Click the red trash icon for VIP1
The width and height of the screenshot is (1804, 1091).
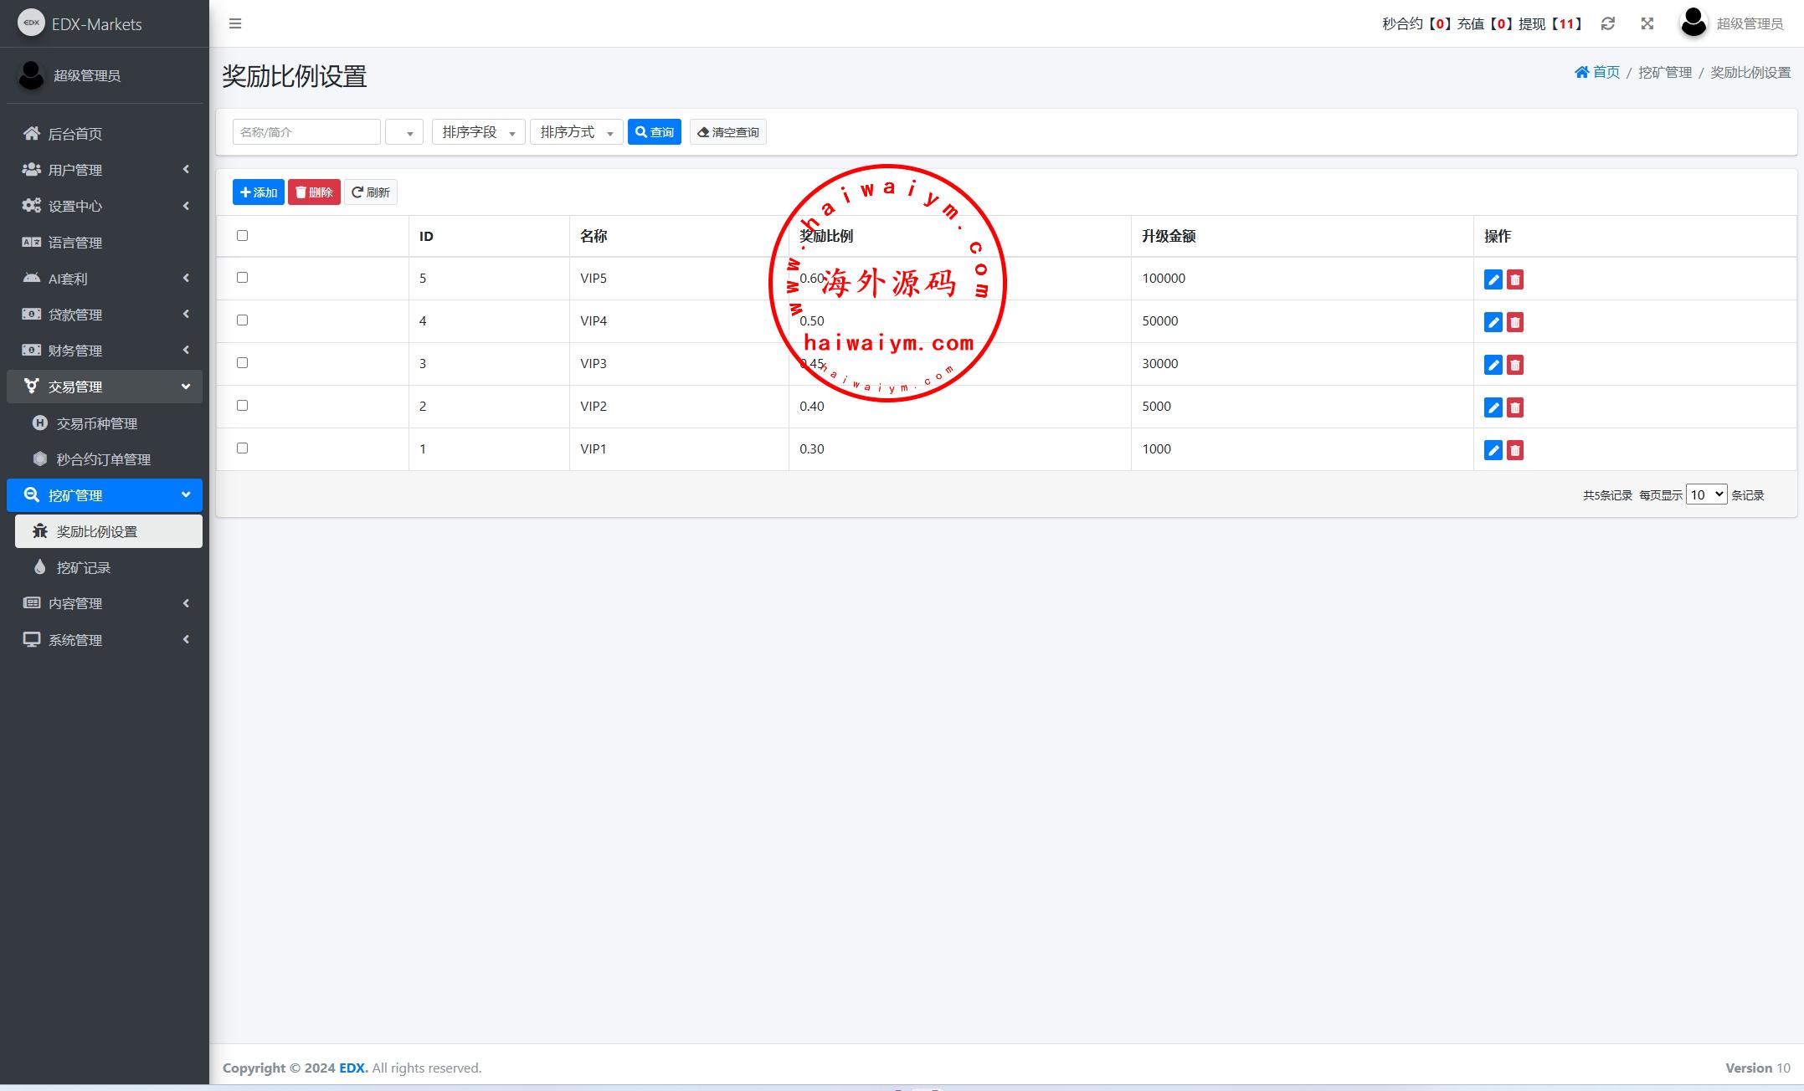[x=1514, y=450]
